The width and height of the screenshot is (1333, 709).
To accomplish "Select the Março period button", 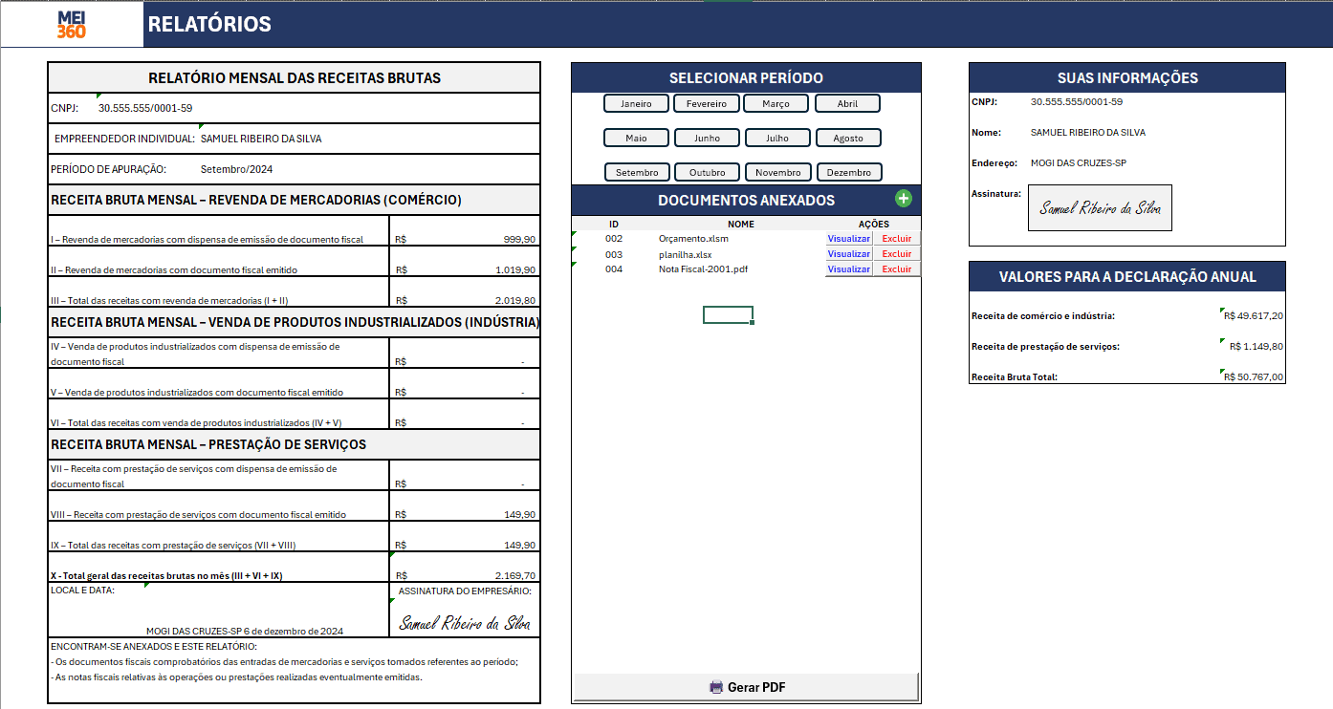I will coord(776,103).
